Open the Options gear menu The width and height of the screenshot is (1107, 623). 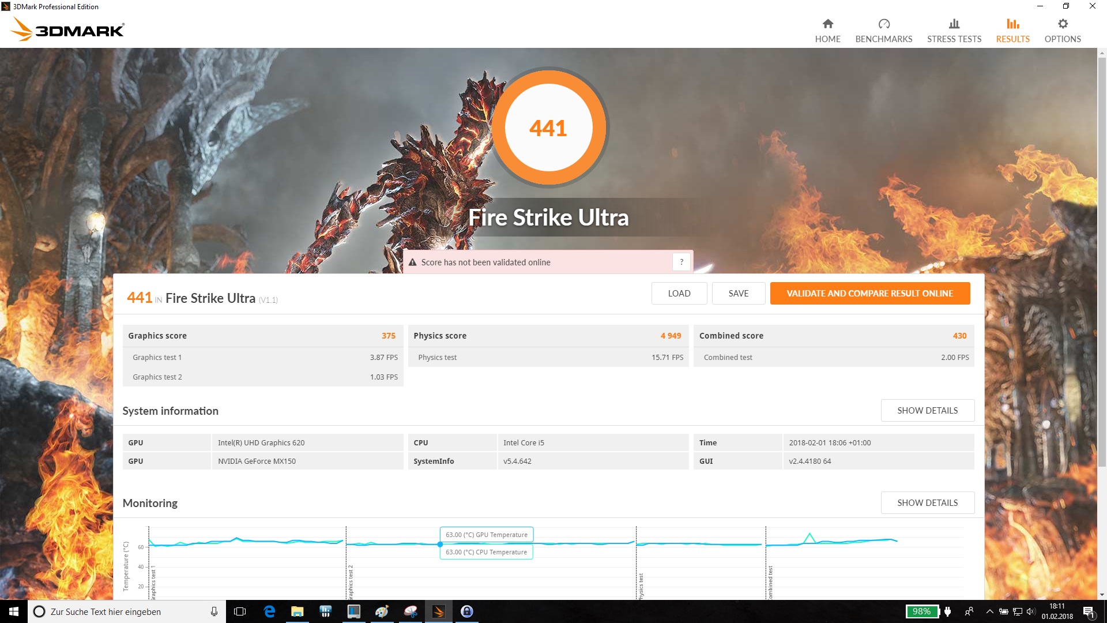(x=1063, y=24)
